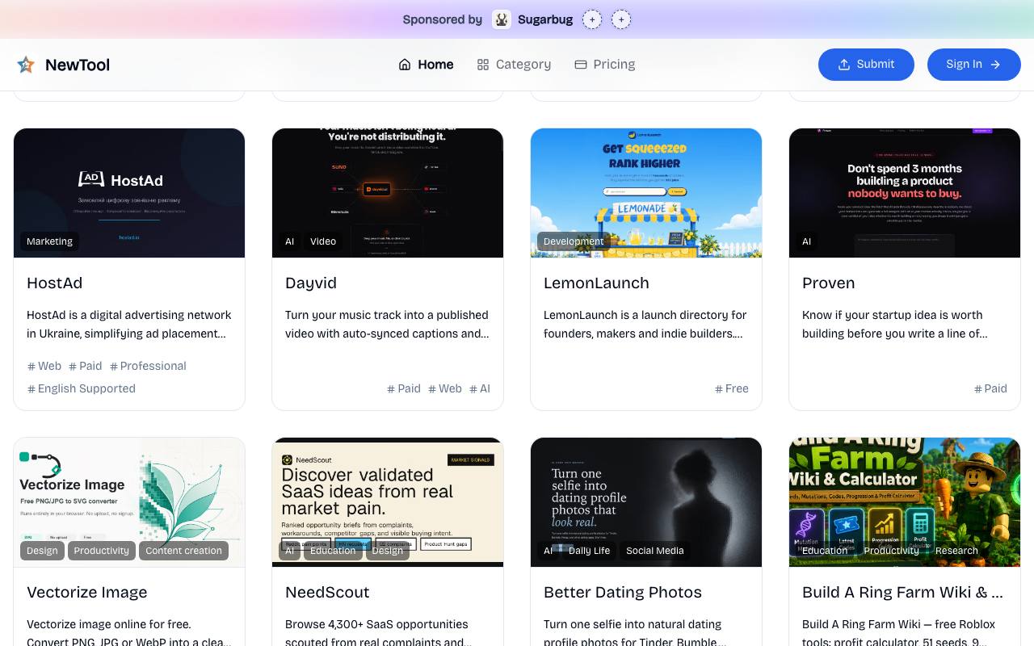Select the Productivity badge on Vectorize Image
1034x646 pixels.
tap(102, 551)
